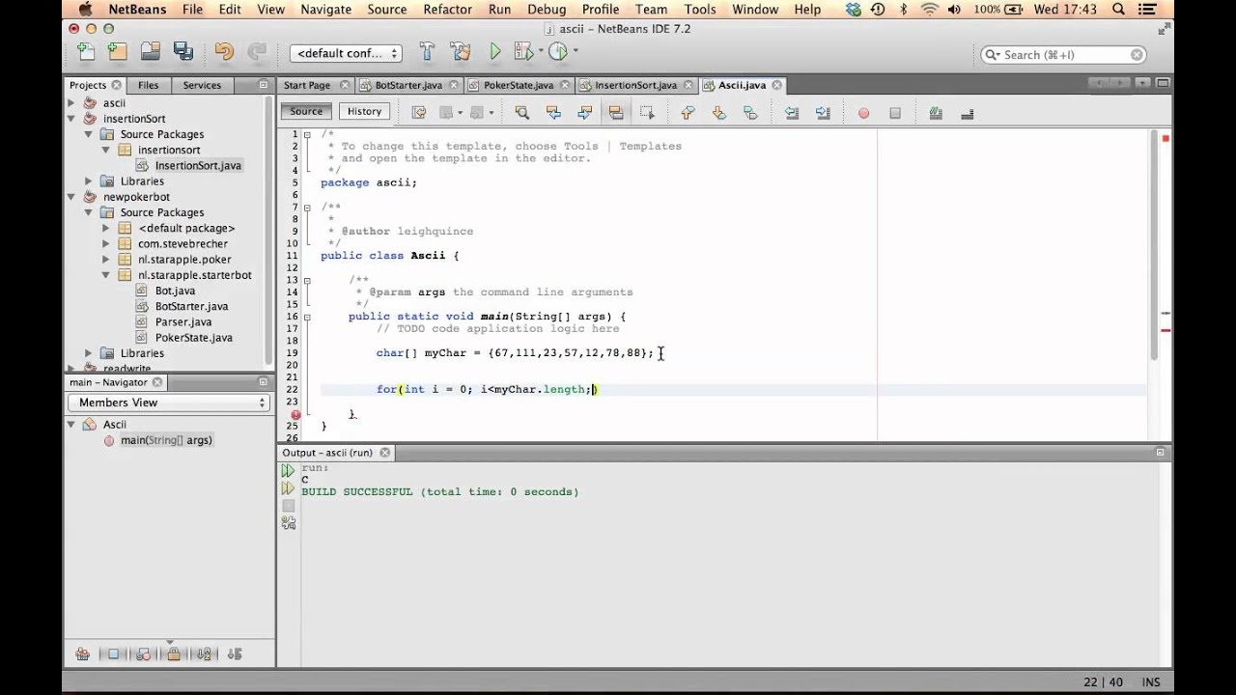This screenshot has height=695, width=1236.
Task: Switch to the Files tab
Action: pos(148,85)
